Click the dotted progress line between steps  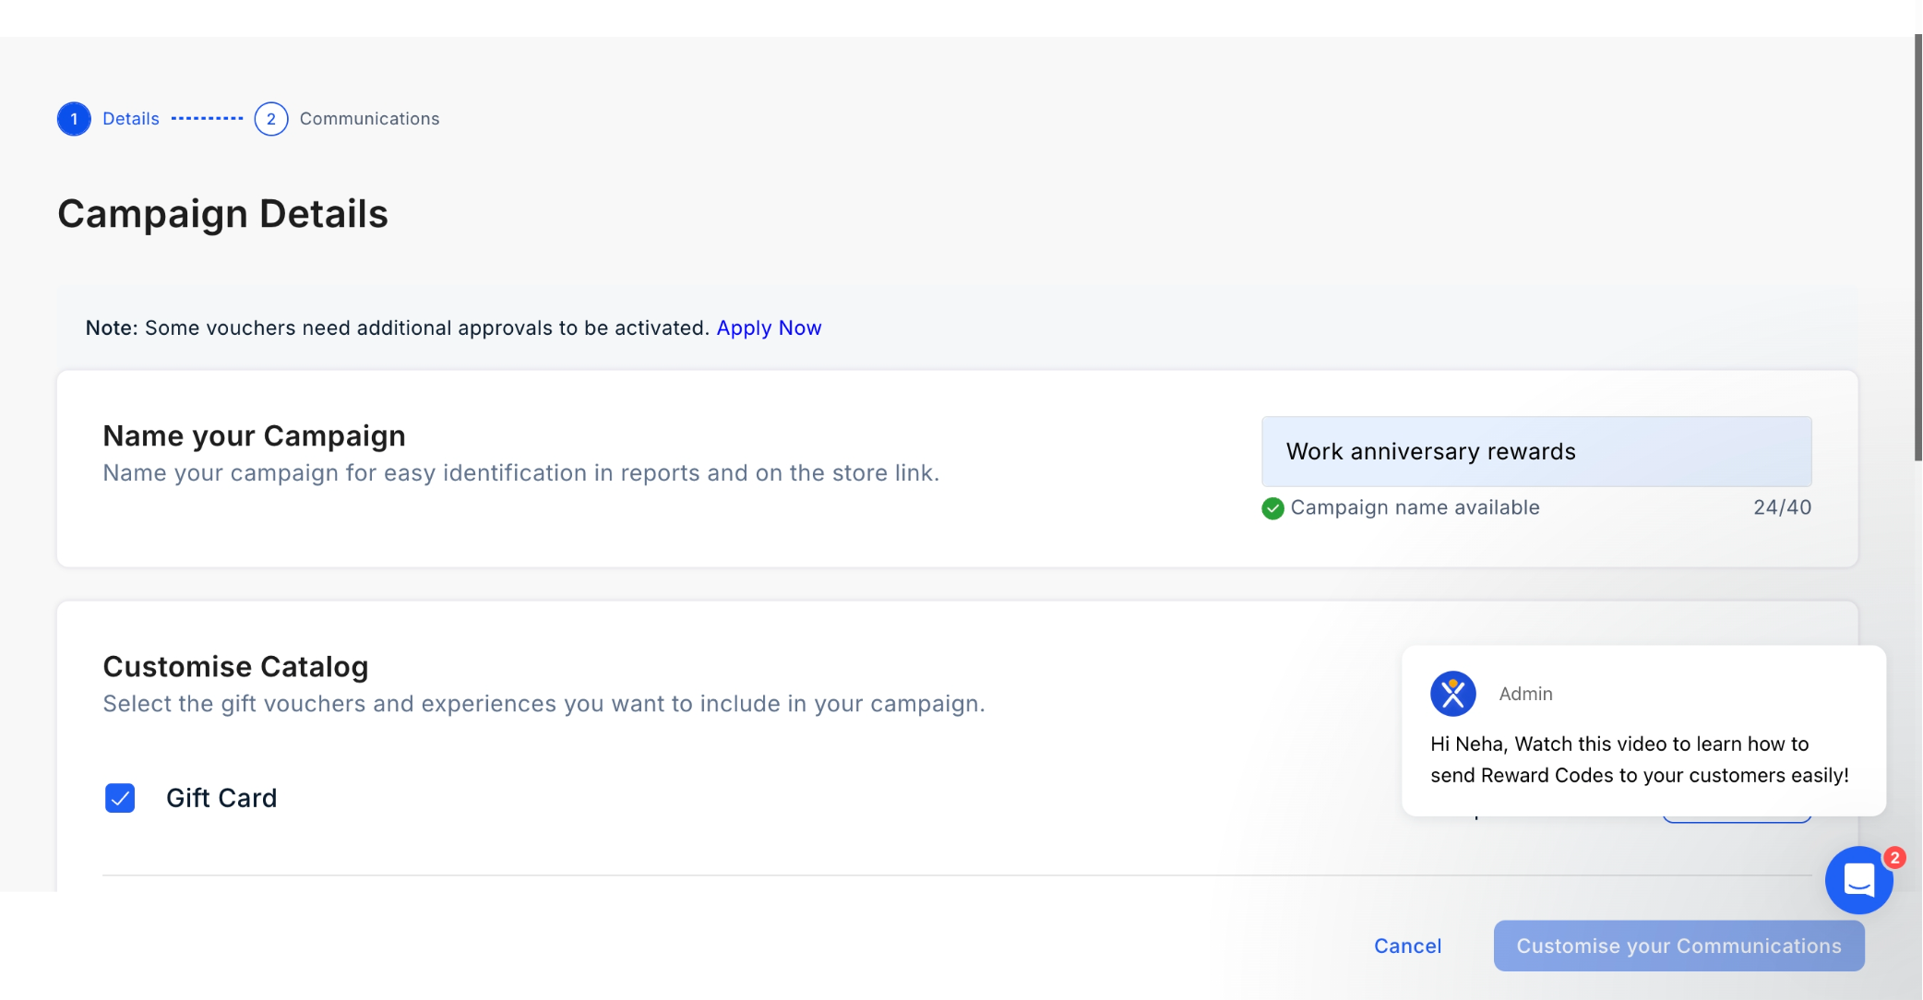207,119
